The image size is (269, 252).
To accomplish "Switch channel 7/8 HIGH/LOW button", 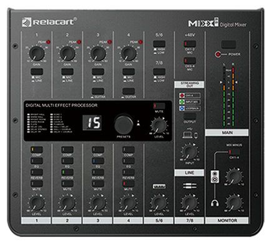I will pyautogui.click(x=159, y=72).
